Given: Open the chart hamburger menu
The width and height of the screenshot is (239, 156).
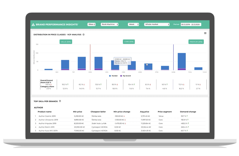Looking at the screenshot, I should click(x=205, y=33).
